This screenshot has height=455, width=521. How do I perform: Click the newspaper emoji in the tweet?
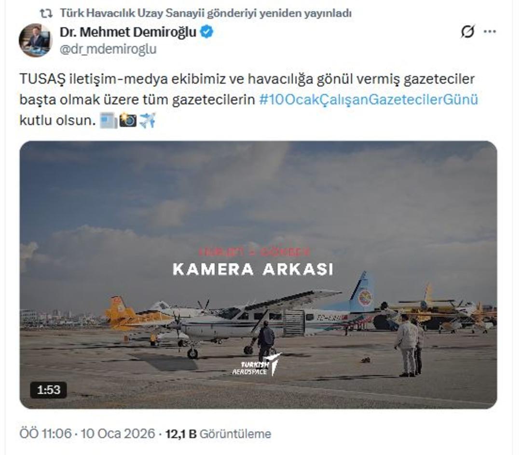click(109, 120)
